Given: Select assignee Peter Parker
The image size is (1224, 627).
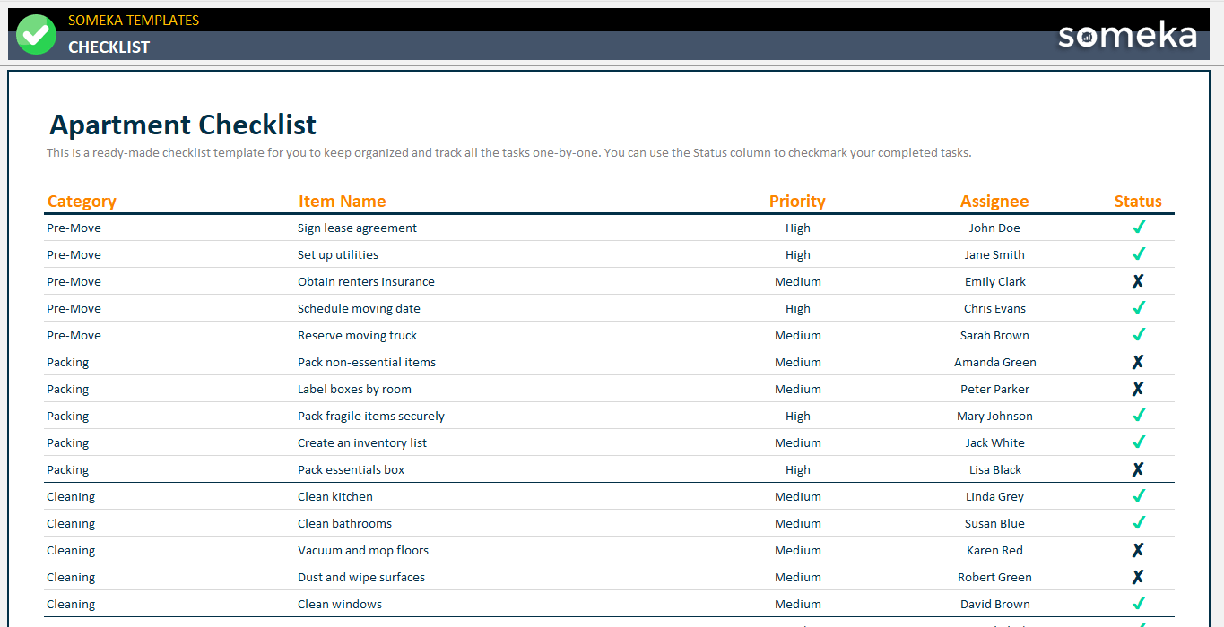Looking at the screenshot, I should click(x=994, y=389).
